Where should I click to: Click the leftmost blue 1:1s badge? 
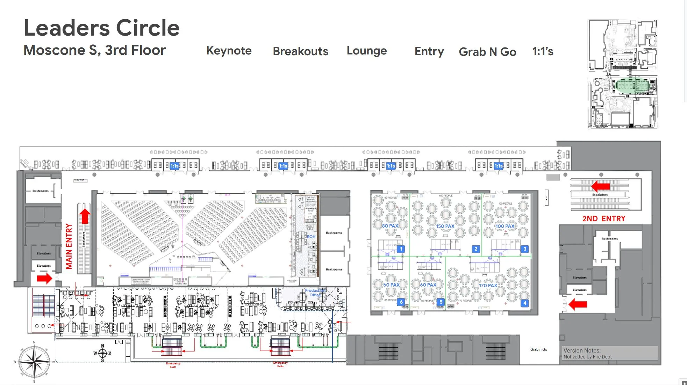click(x=174, y=166)
